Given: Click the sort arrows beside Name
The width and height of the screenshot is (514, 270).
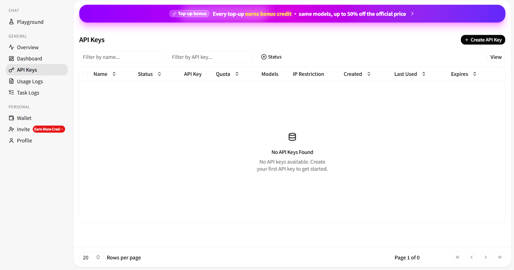Looking at the screenshot, I should point(114,74).
